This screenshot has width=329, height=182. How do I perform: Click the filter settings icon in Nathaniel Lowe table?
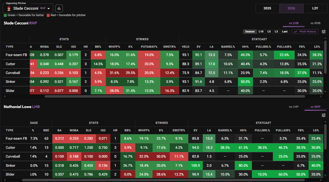pyautogui.click(x=324, y=115)
